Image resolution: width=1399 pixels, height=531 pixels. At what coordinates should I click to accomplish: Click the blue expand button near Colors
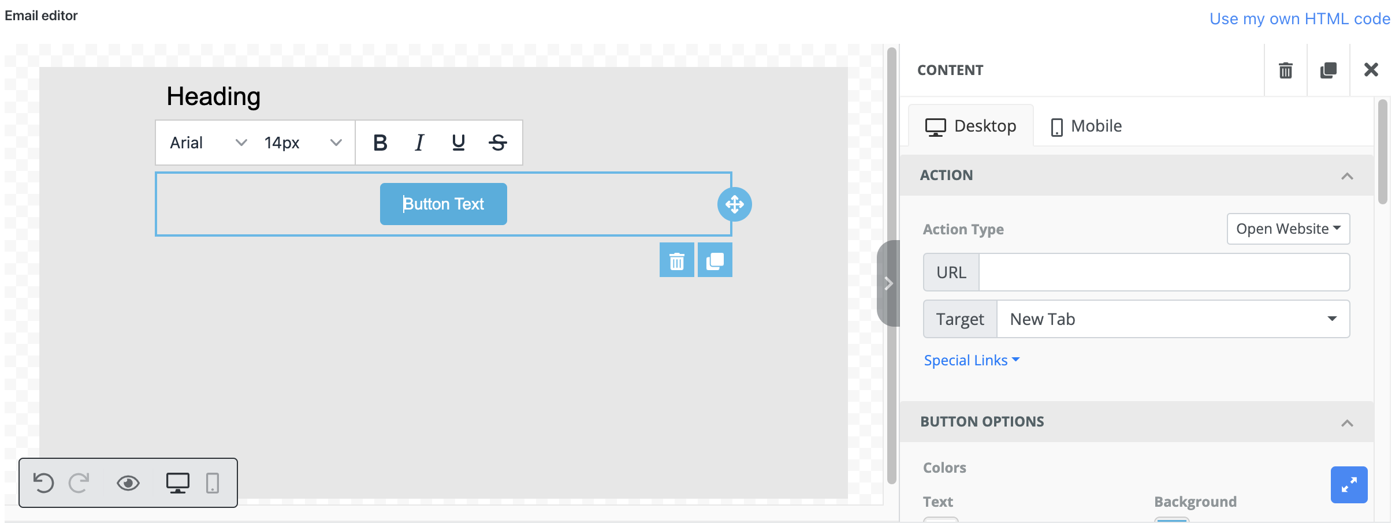point(1348,484)
